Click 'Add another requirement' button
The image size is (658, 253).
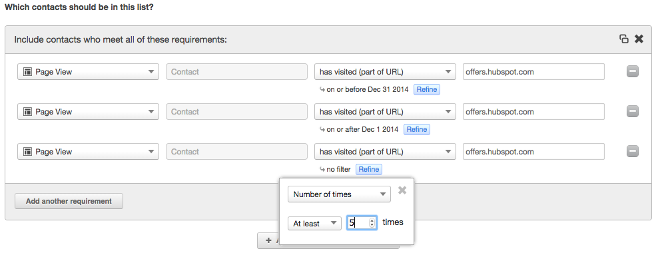coord(69,201)
